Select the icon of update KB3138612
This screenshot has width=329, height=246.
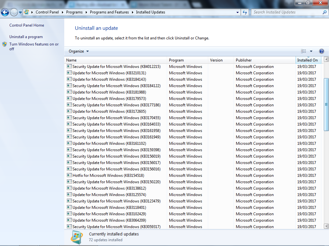pyautogui.click(x=69, y=188)
